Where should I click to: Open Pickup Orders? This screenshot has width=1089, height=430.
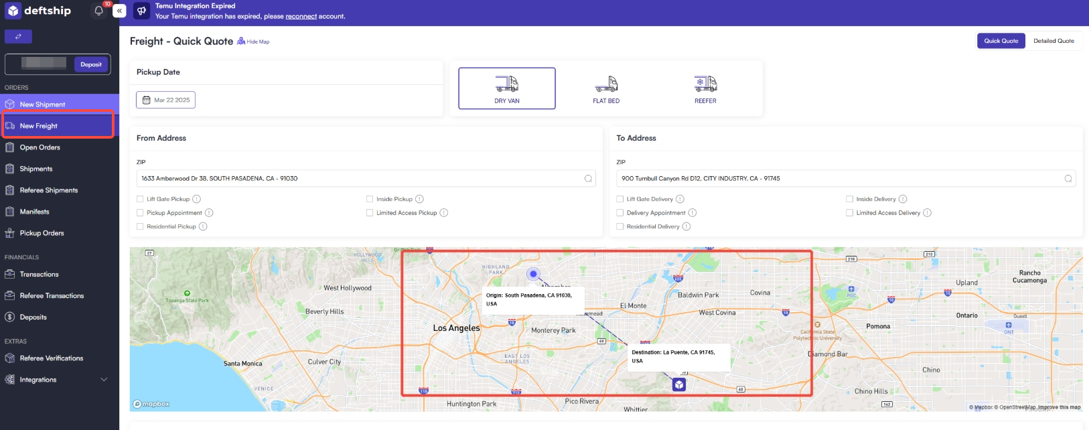[x=60, y=233]
